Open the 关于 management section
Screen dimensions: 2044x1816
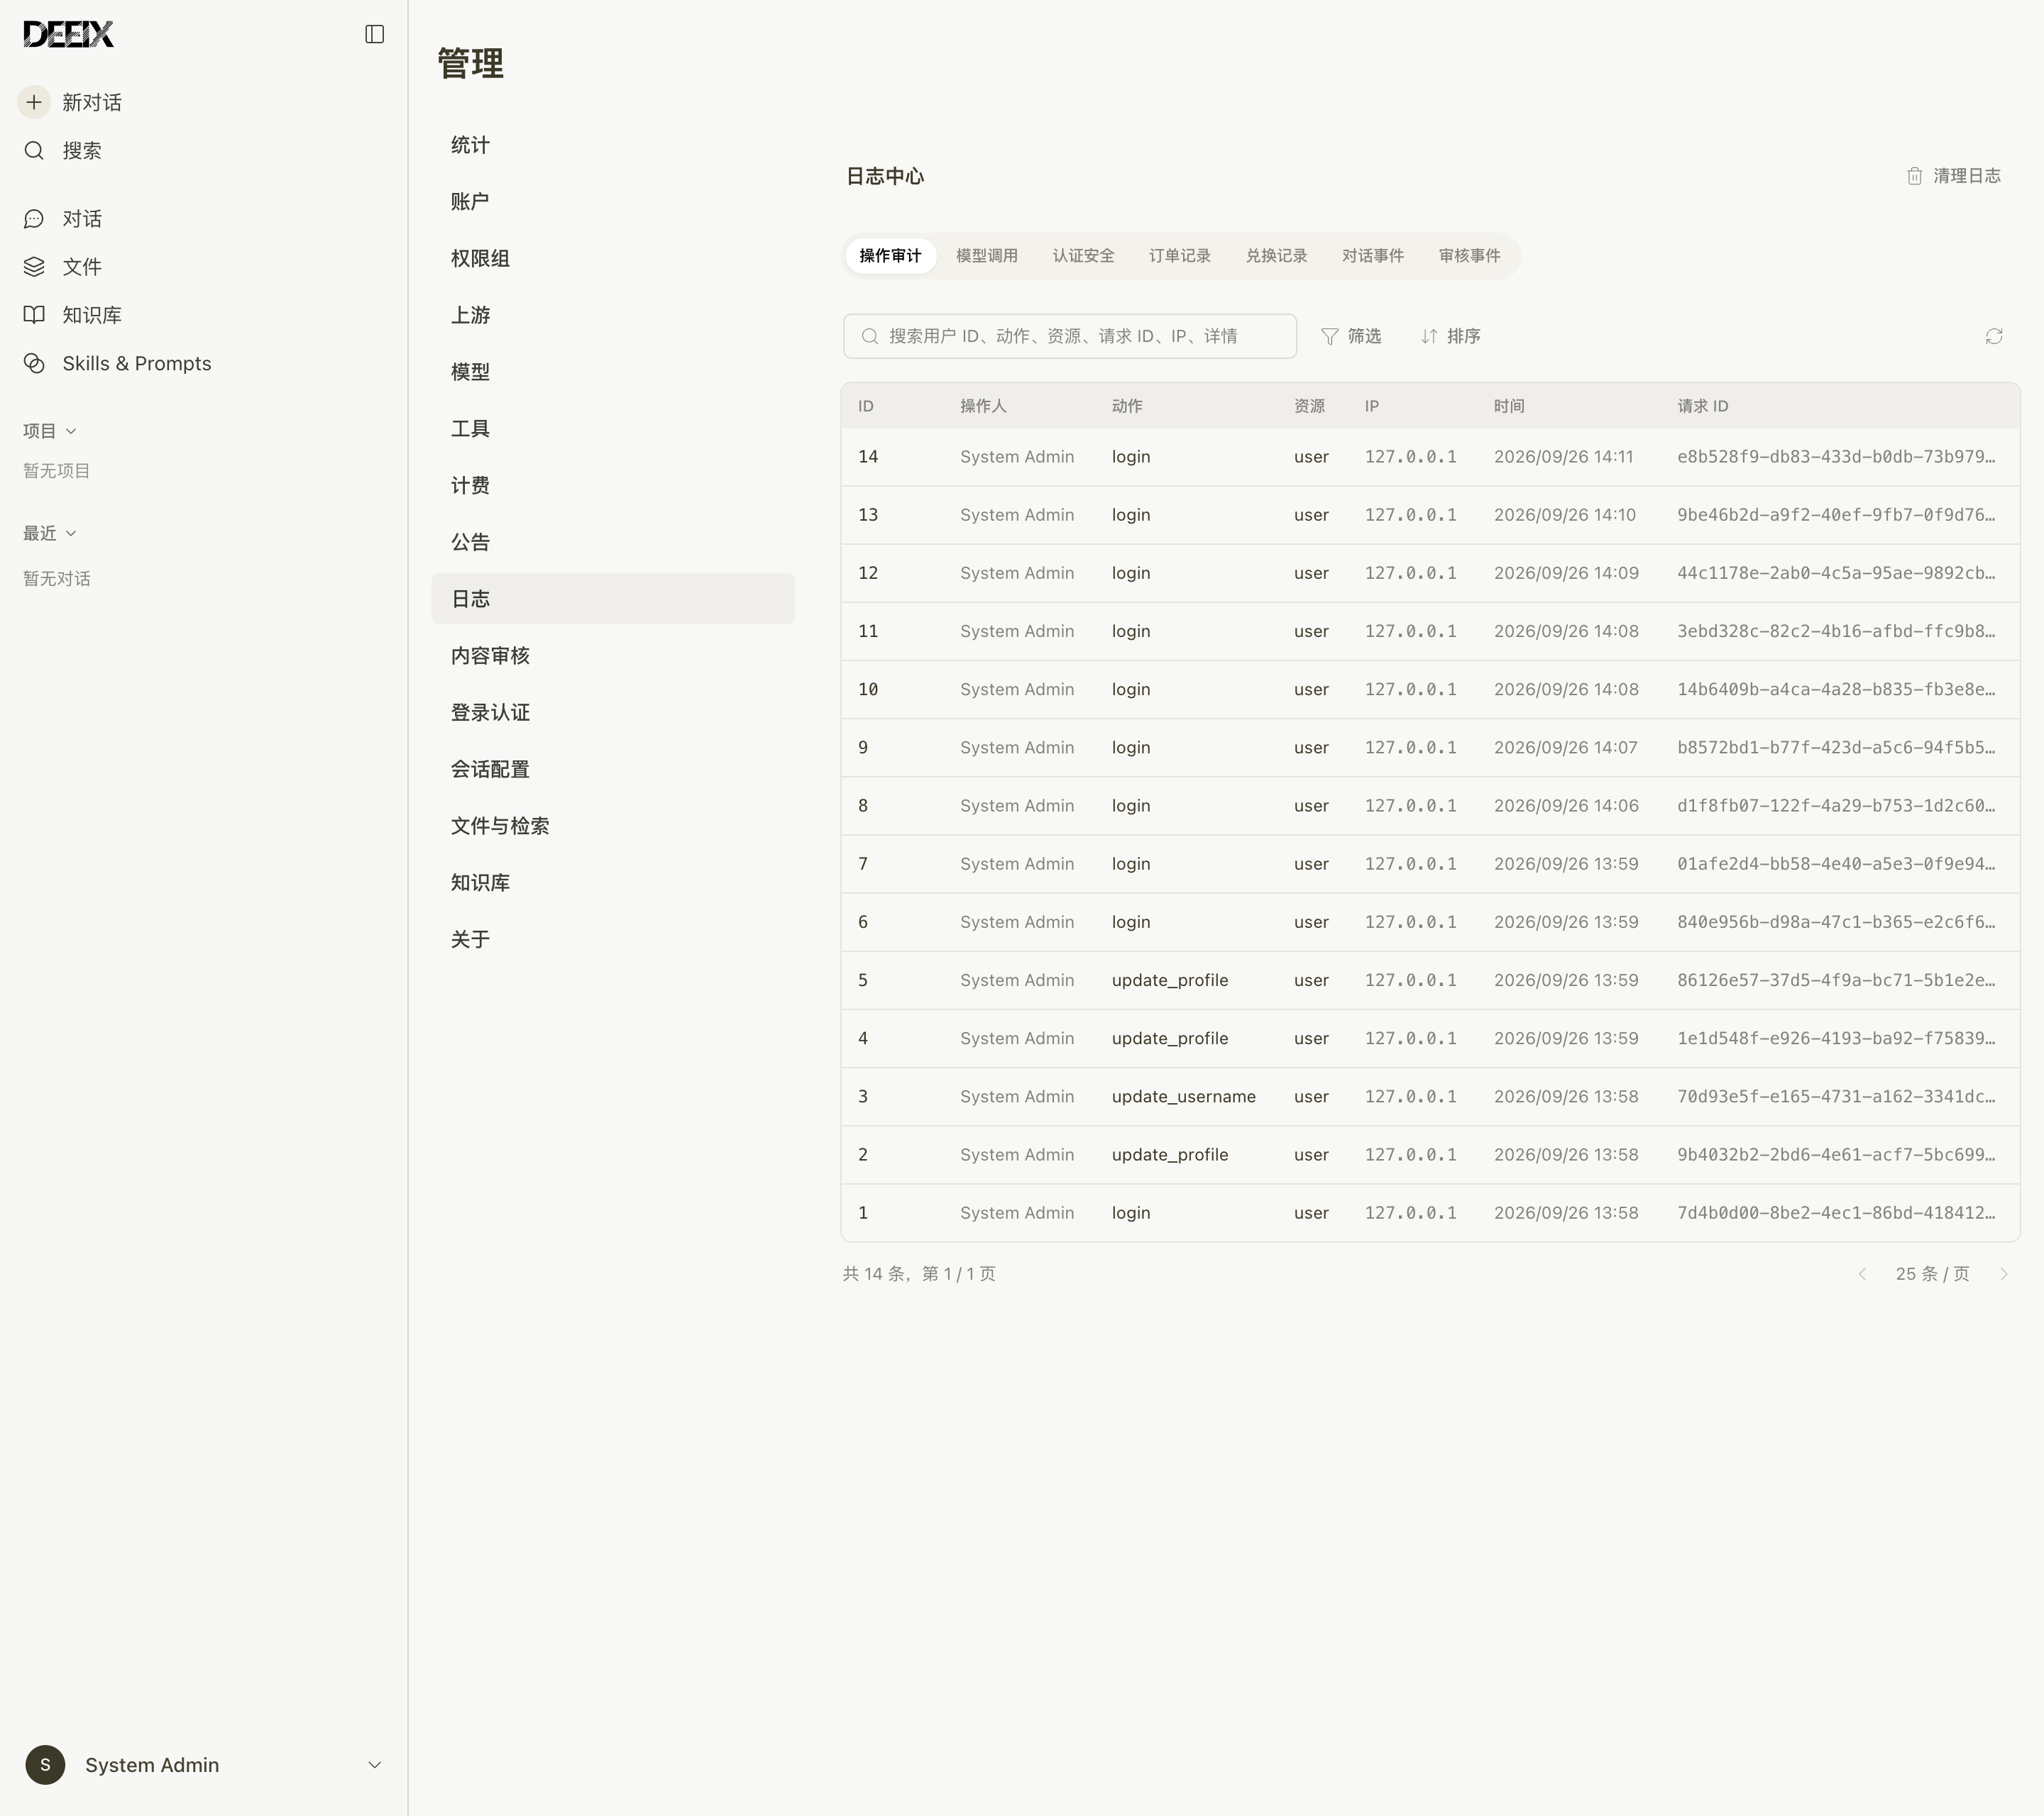pos(613,939)
